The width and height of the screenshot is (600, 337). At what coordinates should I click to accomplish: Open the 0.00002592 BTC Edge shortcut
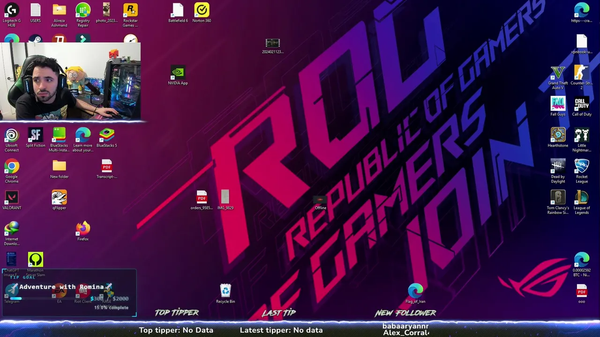pos(582,265)
